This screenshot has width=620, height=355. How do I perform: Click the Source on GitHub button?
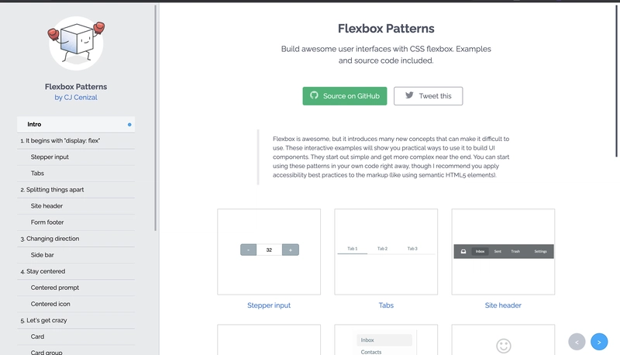point(345,96)
